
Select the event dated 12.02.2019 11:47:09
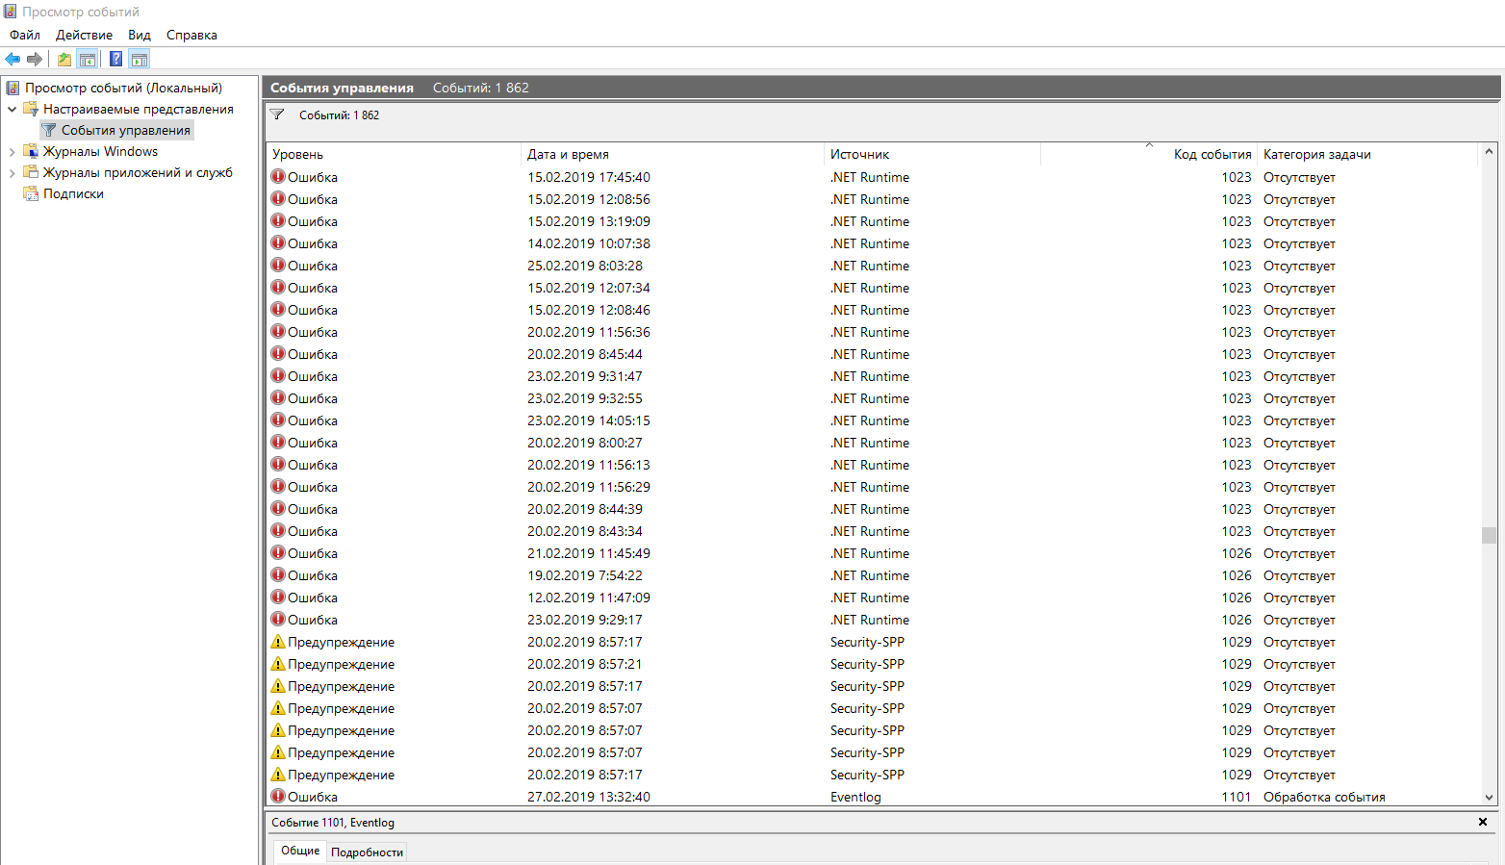click(872, 598)
